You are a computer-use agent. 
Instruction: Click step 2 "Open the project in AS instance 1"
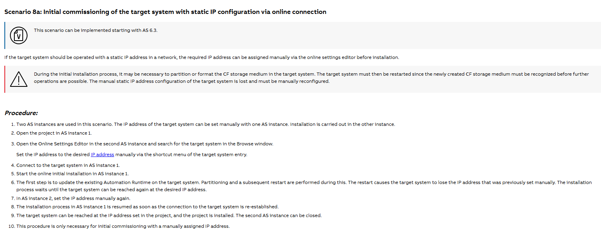pyautogui.click(x=54, y=133)
